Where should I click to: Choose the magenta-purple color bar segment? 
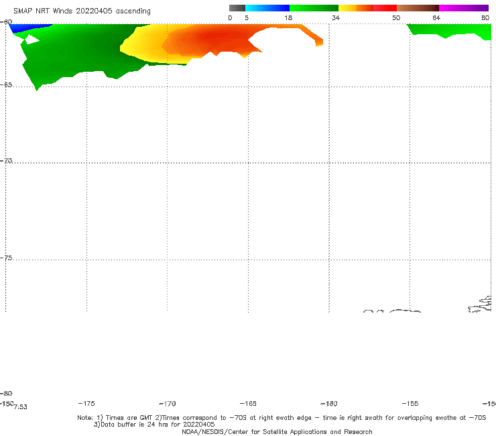click(x=464, y=8)
